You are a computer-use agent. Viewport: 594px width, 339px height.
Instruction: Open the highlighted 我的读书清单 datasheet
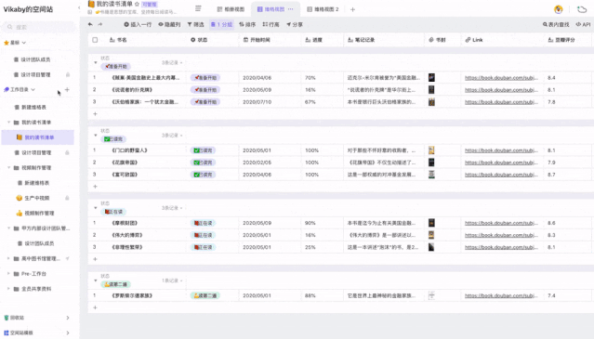point(38,137)
